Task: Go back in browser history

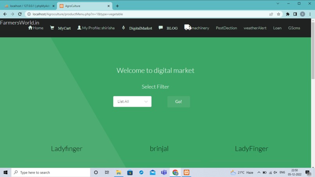Action: click(x=5, y=14)
